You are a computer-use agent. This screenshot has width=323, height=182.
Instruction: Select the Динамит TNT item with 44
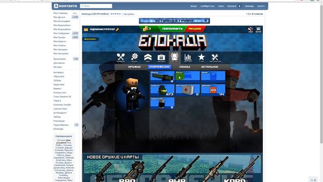tap(213, 90)
